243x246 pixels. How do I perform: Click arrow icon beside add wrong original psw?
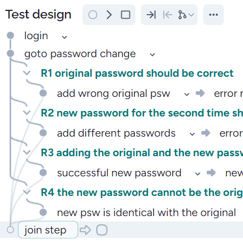(200, 93)
